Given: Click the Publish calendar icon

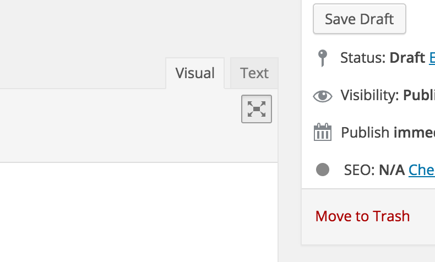Looking at the screenshot, I should pos(322,132).
